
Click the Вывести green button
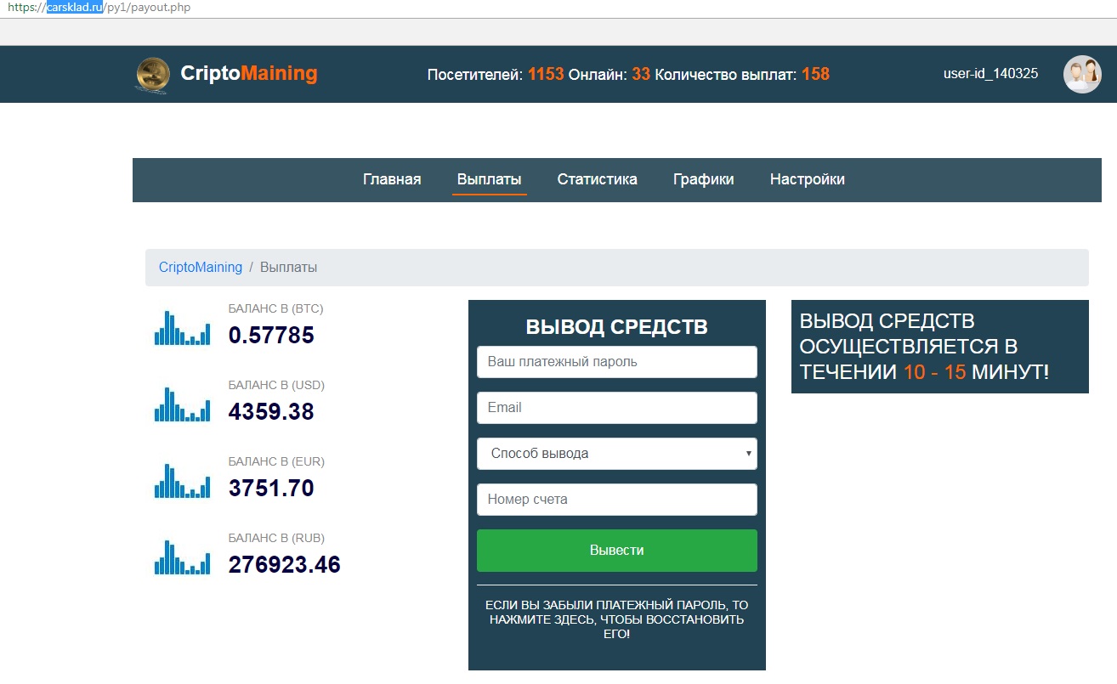[x=617, y=551]
